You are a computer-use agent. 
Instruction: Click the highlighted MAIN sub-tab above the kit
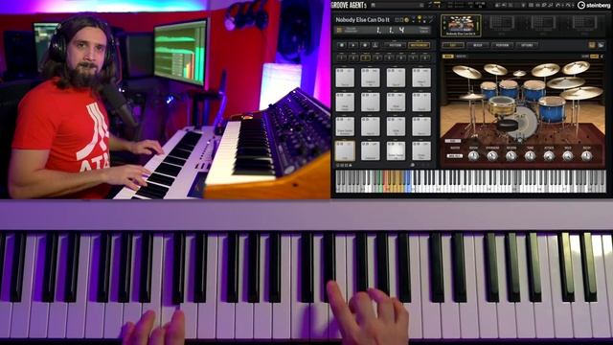pyautogui.click(x=447, y=57)
